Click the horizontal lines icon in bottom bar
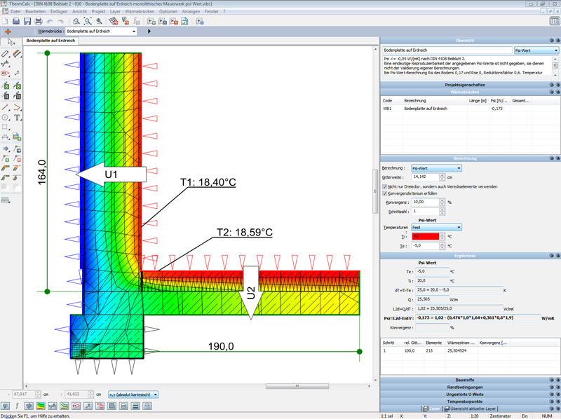This screenshot has height=419, width=561. coord(135,406)
